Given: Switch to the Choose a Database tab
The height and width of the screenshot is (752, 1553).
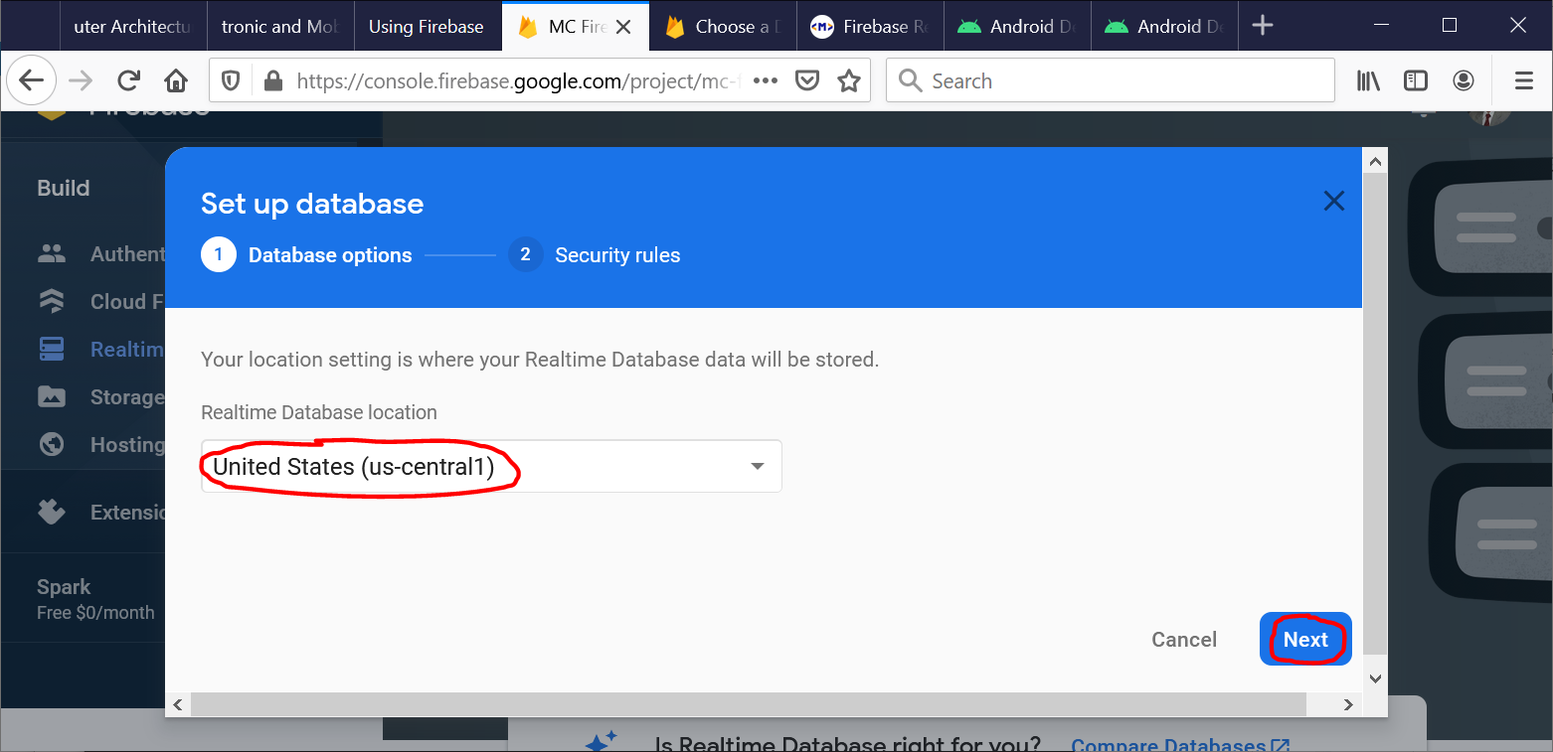Looking at the screenshot, I should 724,27.
